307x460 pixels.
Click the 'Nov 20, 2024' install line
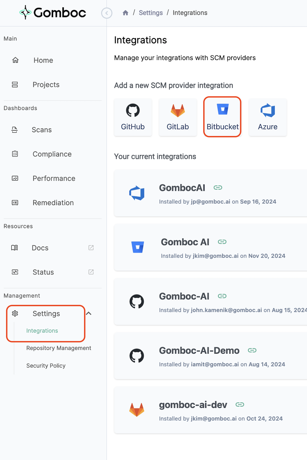coord(223,256)
